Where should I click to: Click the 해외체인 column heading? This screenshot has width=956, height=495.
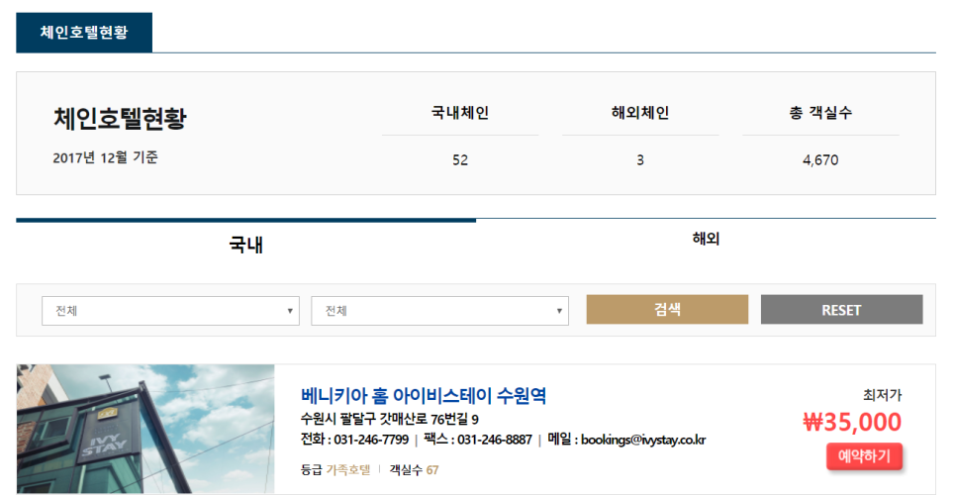point(640,113)
